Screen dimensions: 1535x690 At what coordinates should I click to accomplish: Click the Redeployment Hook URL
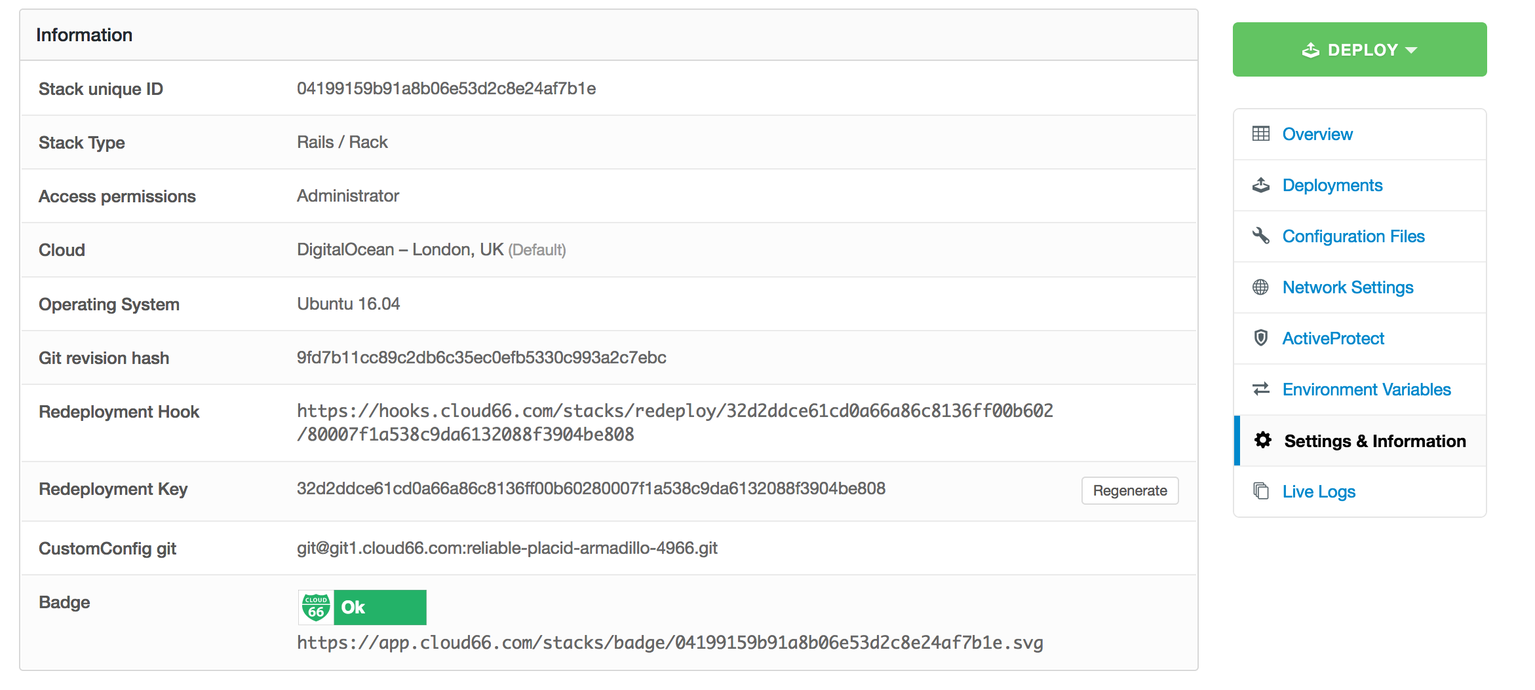675,422
